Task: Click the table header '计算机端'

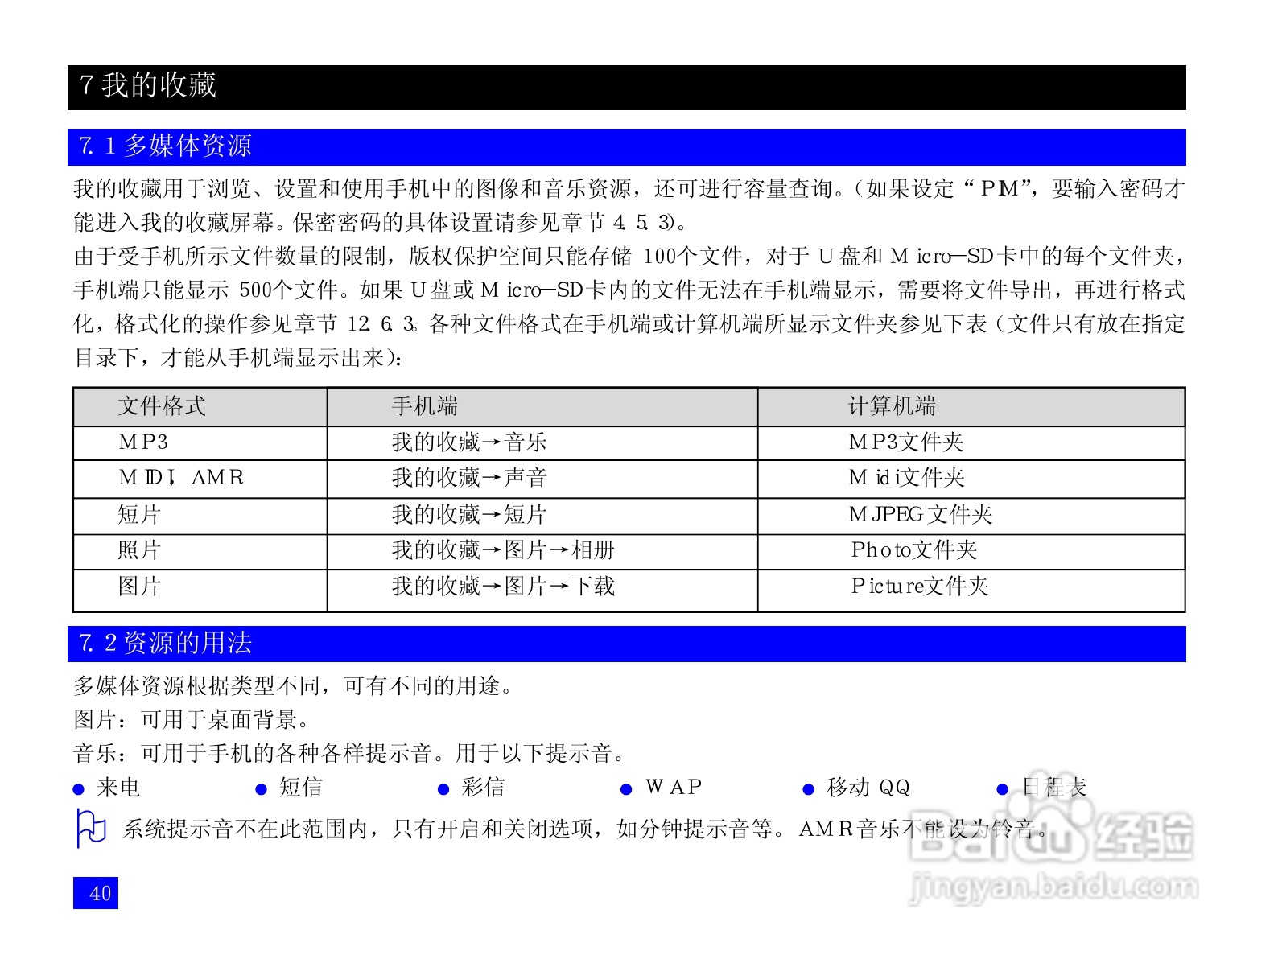Action: pyautogui.click(x=893, y=406)
